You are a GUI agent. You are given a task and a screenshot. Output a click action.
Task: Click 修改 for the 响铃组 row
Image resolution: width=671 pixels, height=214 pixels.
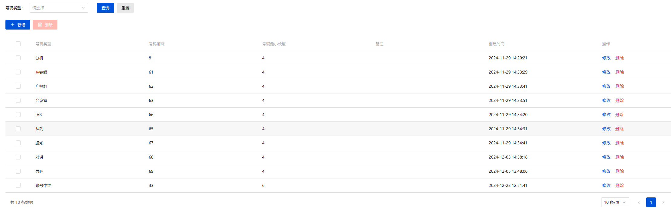(x=606, y=72)
